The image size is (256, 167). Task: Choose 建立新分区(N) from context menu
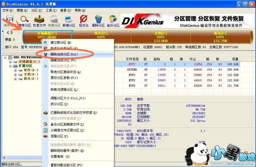point(61,42)
